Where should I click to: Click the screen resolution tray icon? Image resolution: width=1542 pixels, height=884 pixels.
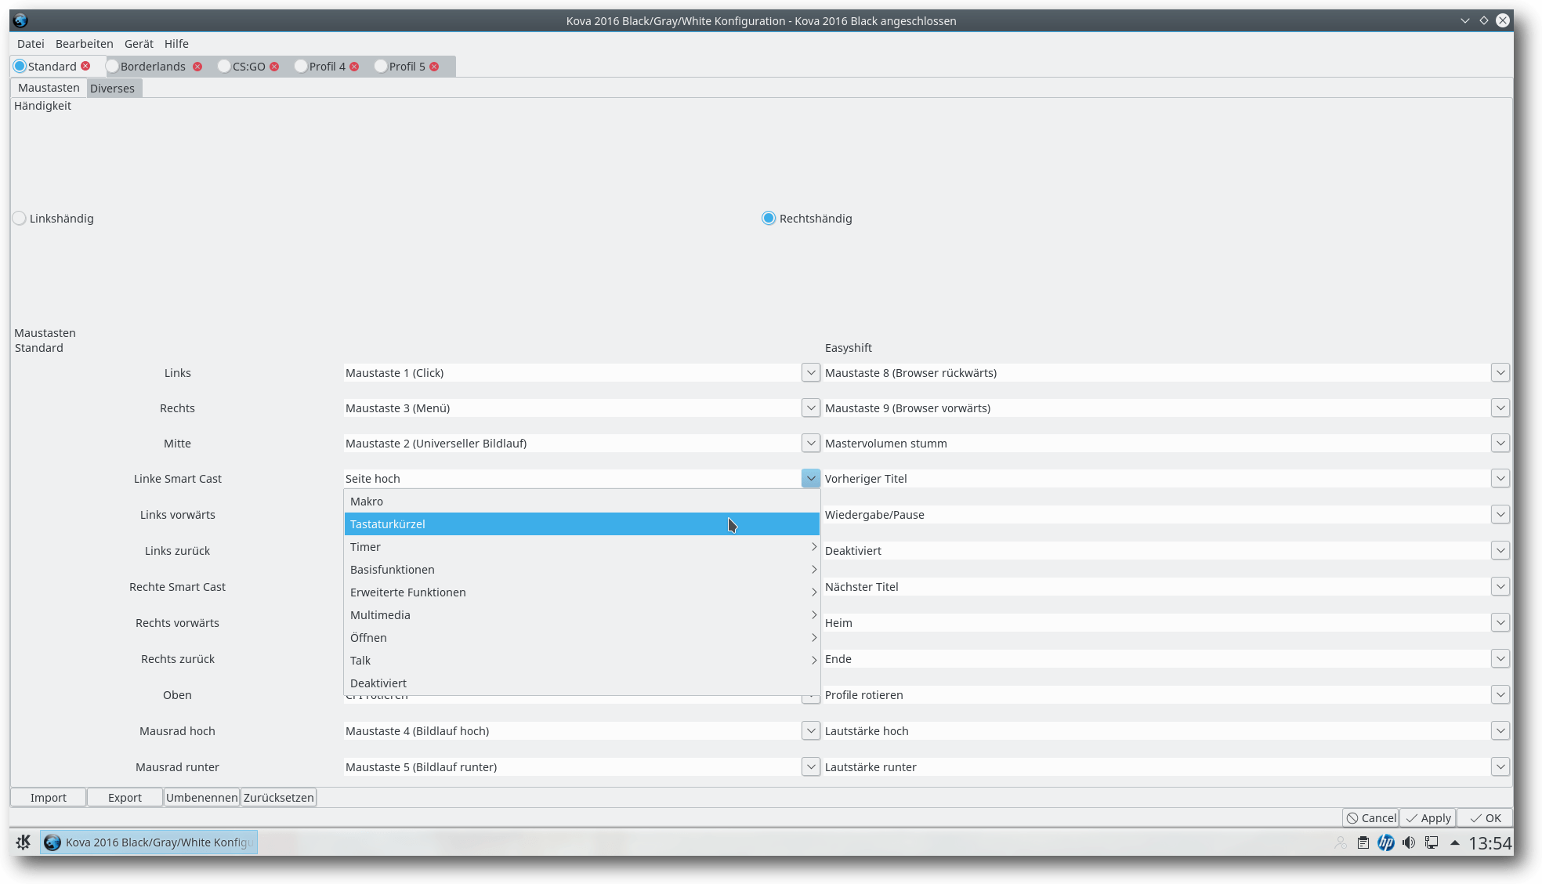click(x=1433, y=842)
